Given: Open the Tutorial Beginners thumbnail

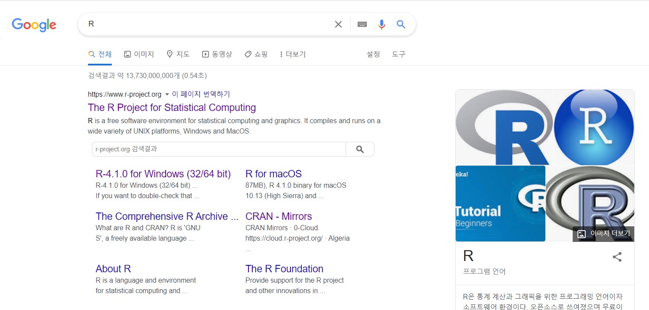Looking at the screenshot, I should [x=500, y=203].
